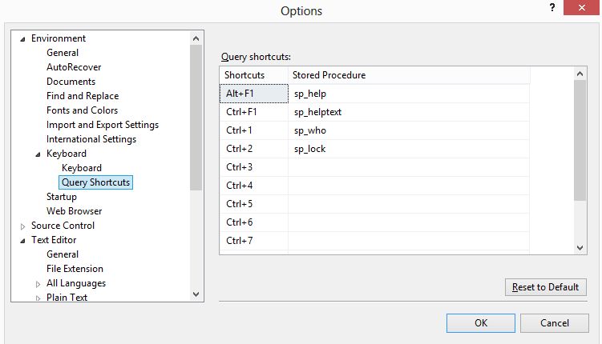Viewport: 602px width, 344px height.
Task: Expand the All Languages node
Action: point(38,284)
